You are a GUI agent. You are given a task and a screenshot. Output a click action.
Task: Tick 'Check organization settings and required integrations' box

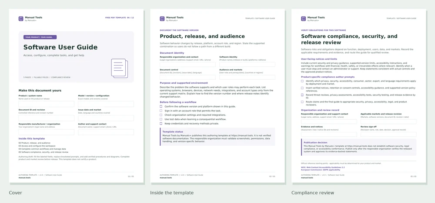tap(161, 115)
